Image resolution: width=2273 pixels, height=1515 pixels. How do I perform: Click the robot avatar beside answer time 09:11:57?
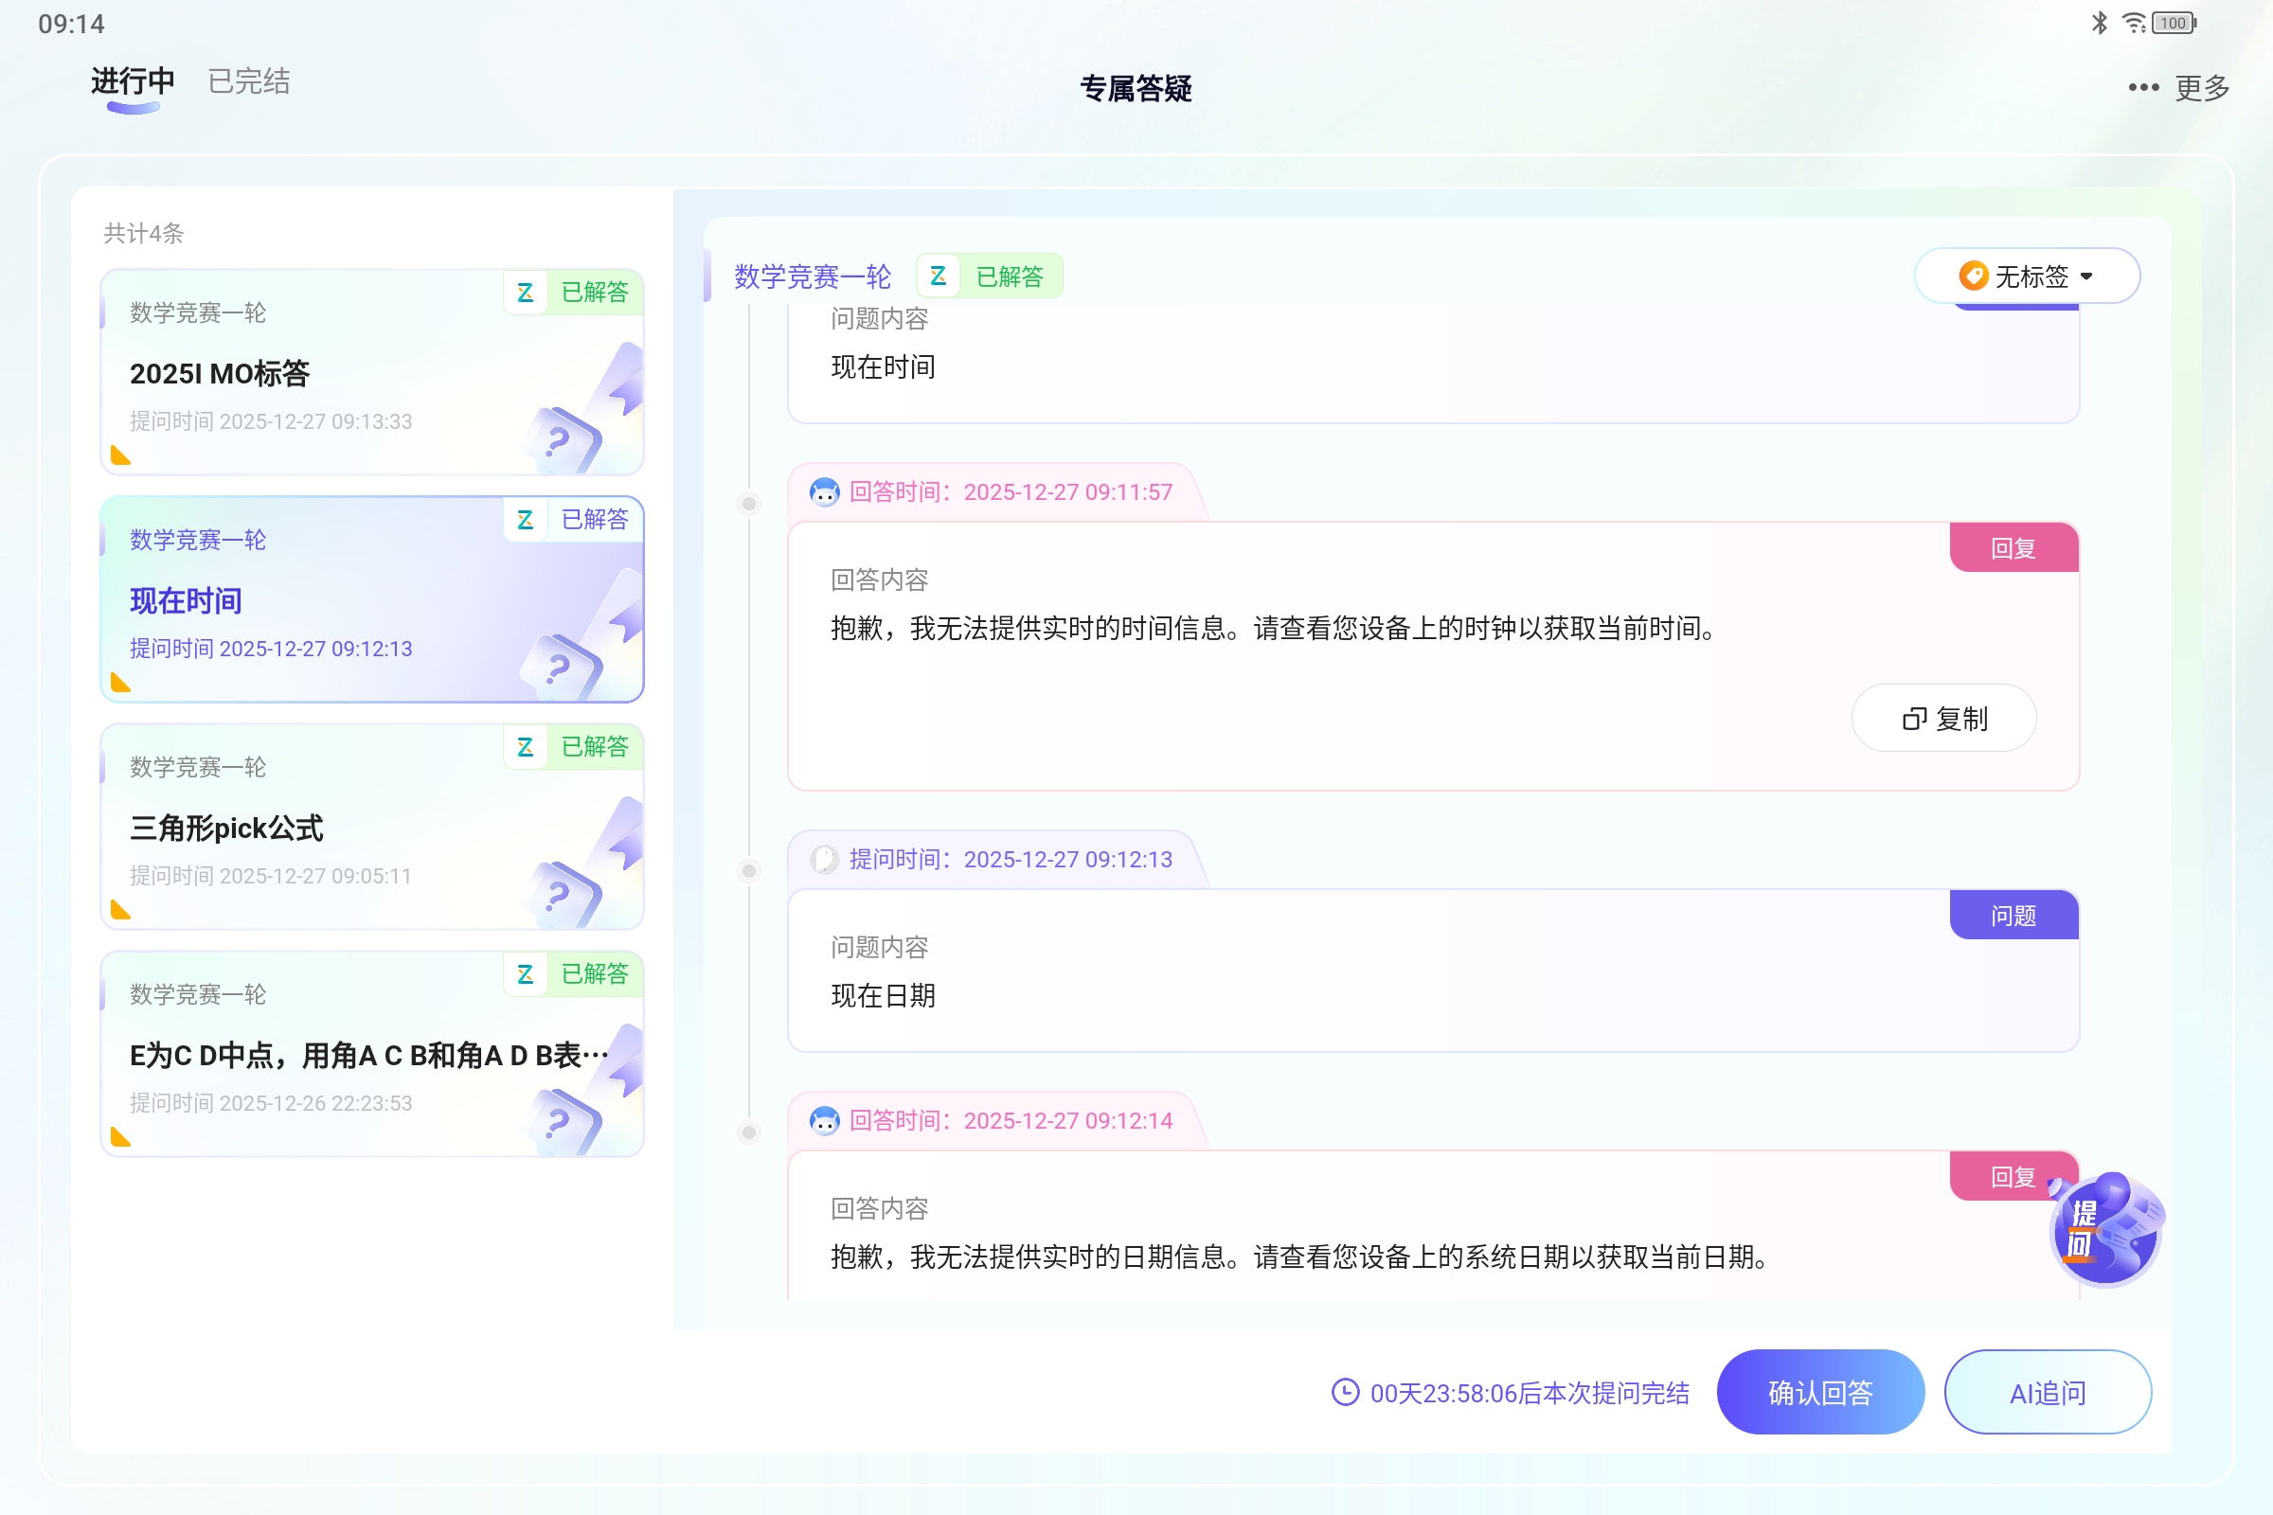[822, 490]
